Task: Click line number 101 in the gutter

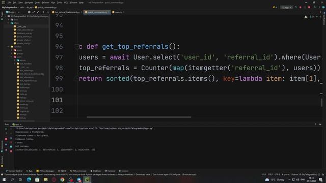Action: coord(57,100)
